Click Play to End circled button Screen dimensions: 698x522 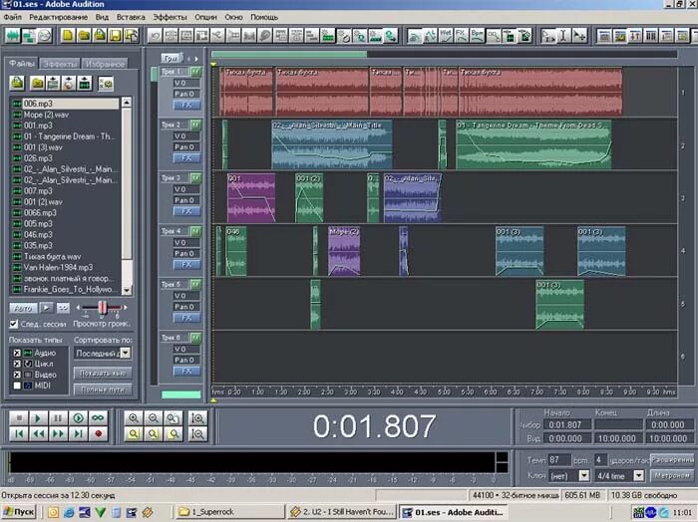(78, 418)
